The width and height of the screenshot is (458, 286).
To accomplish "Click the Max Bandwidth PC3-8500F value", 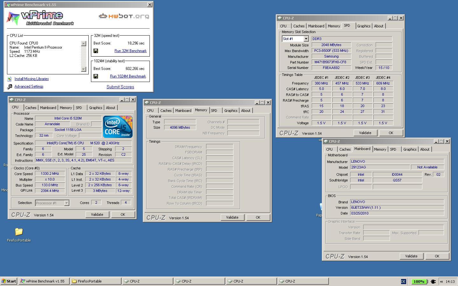I will click(331, 51).
